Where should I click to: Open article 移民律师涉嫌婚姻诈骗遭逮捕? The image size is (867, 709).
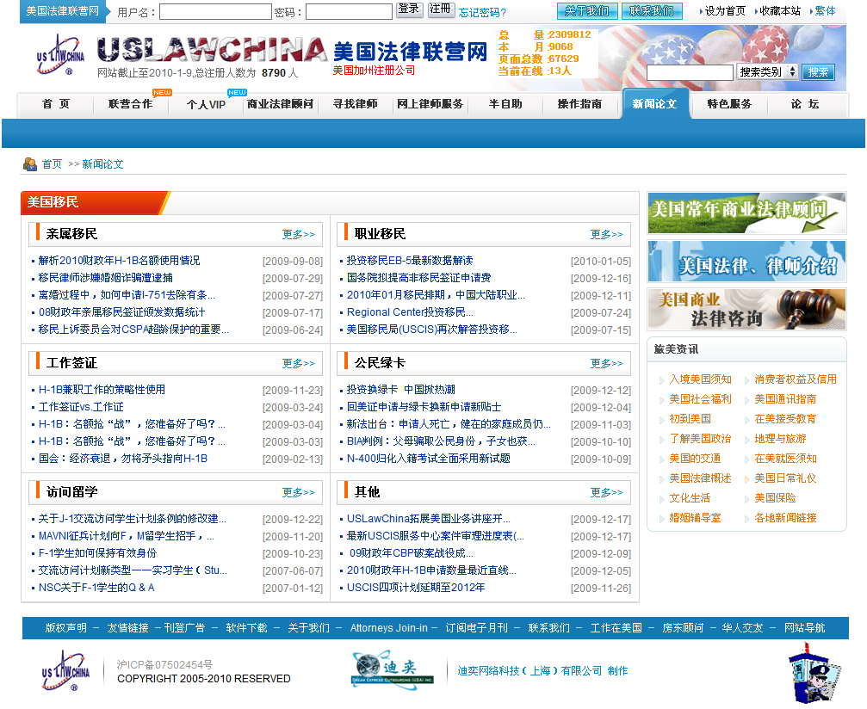(x=106, y=277)
